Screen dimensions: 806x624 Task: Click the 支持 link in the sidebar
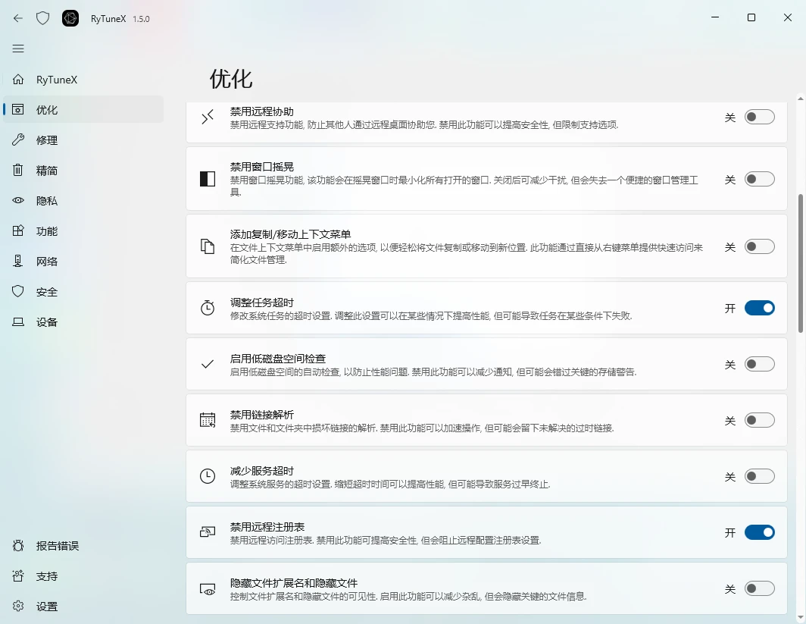(x=47, y=576)
